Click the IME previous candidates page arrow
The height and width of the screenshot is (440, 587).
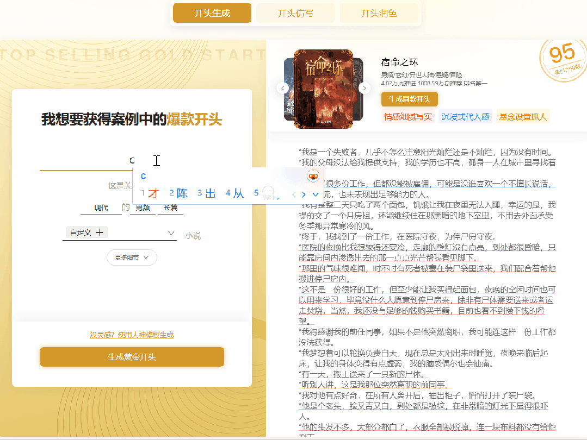tap(294, 194)
